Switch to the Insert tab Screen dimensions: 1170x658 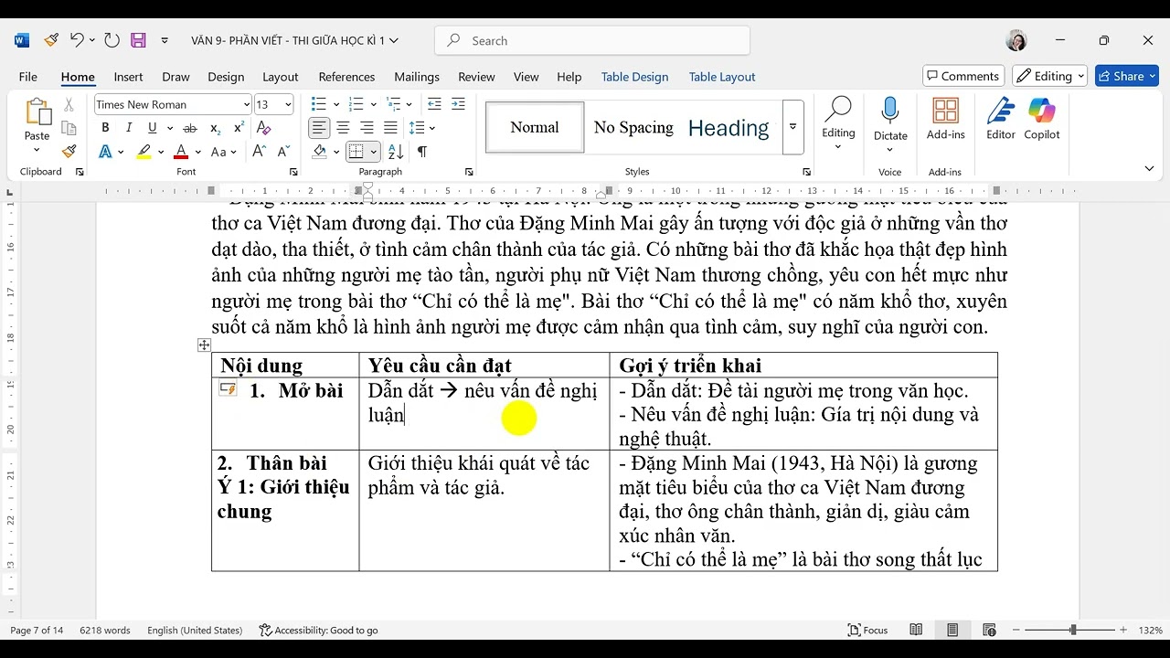[128, 77]
